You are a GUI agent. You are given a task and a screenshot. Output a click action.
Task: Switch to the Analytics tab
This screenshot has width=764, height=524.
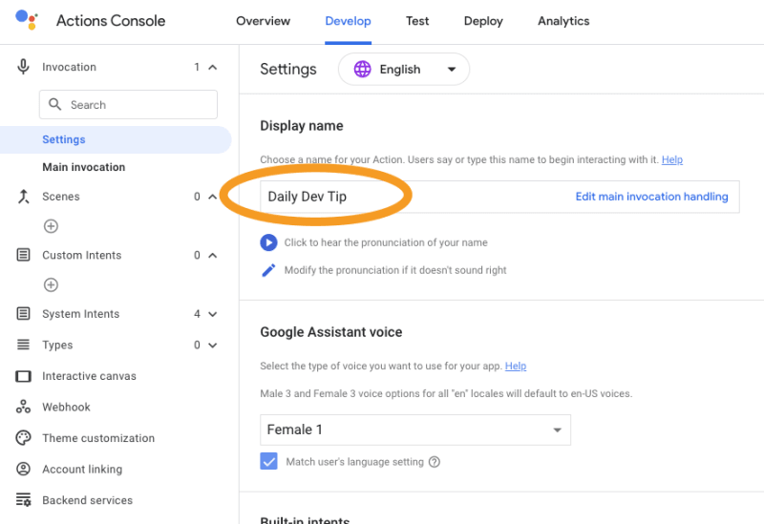tap(563, 21)
